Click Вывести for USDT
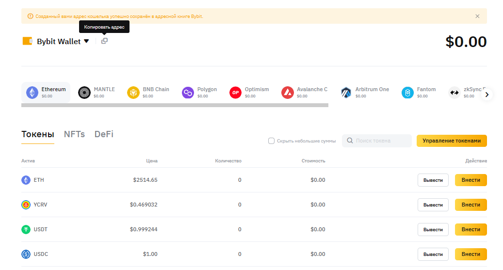 (433, 230)
